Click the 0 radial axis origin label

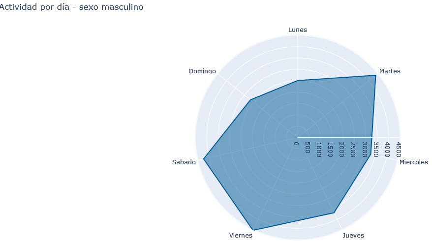pyautogui.click(x=296, y=144)
